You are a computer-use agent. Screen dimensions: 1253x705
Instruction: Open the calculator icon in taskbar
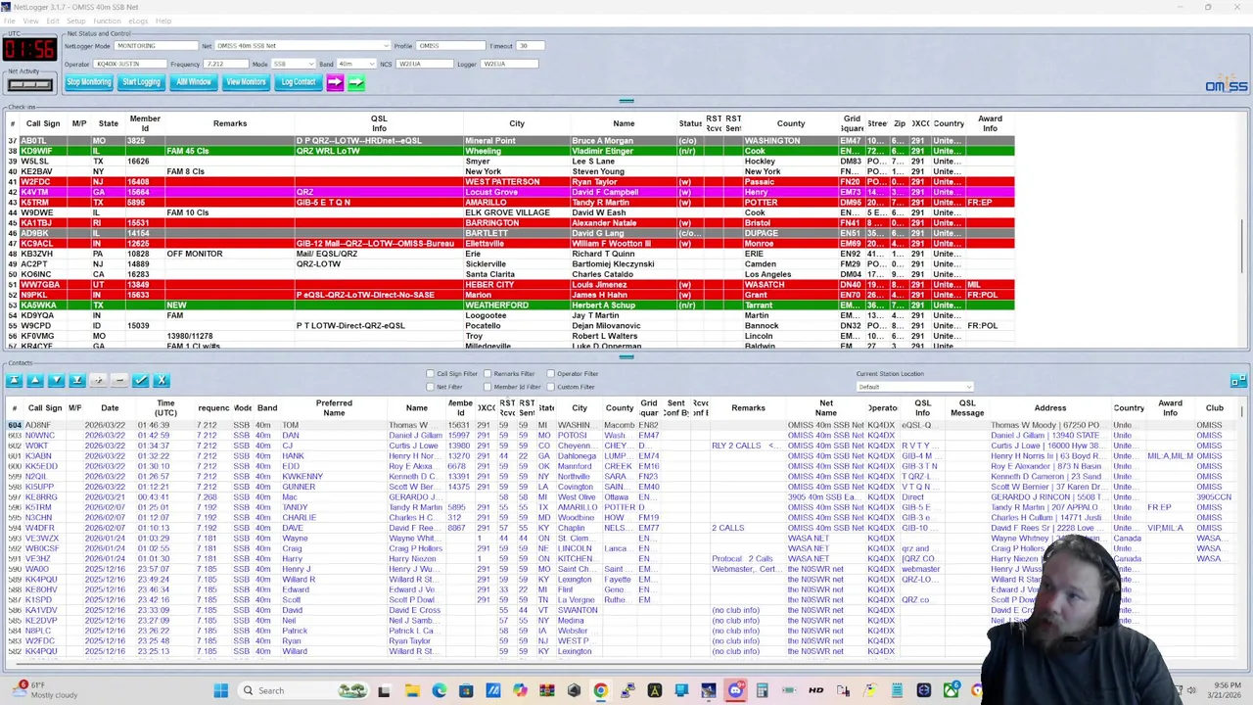762,690
